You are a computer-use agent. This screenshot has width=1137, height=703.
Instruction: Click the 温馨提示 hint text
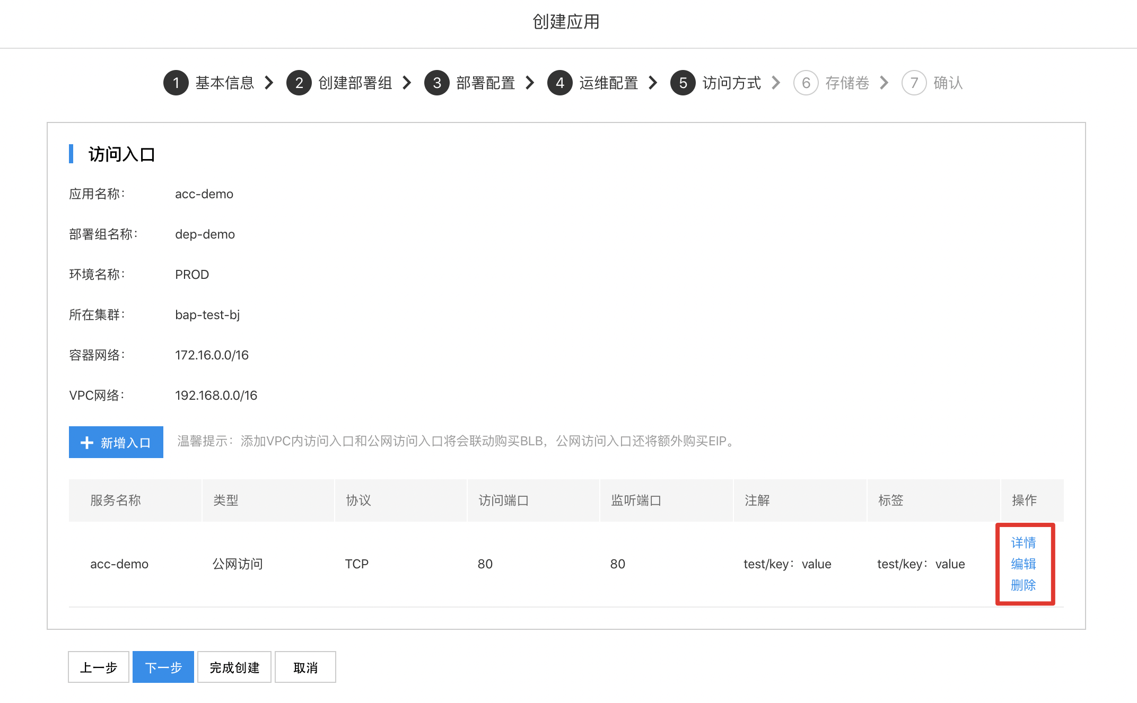(457, 441)
